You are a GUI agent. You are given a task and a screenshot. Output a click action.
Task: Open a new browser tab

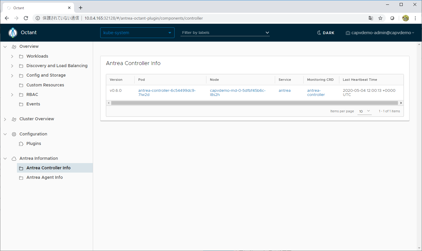click(x=81, y=8)
